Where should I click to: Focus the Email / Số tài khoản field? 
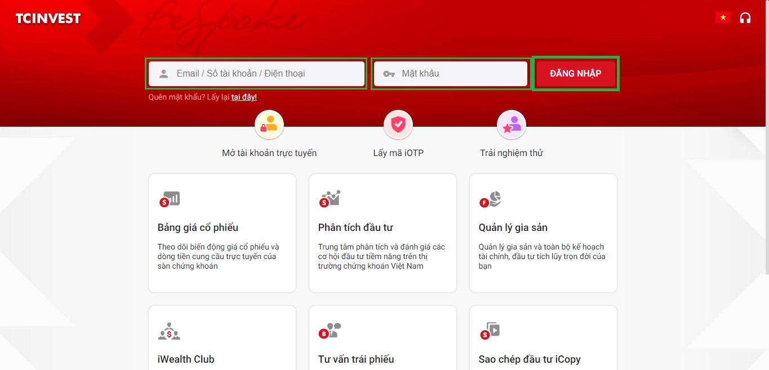tap(256, 74)
